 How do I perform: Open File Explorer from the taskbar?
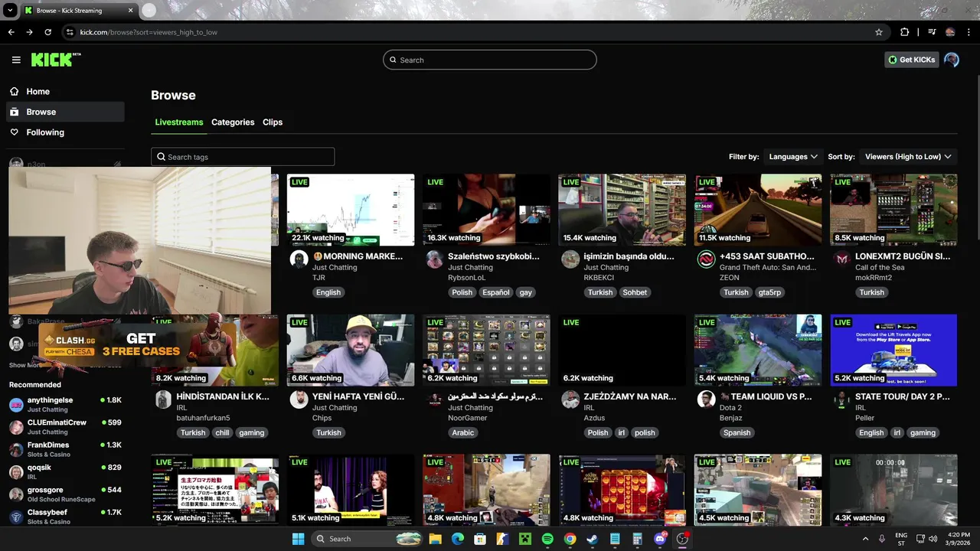pos(435,539)
